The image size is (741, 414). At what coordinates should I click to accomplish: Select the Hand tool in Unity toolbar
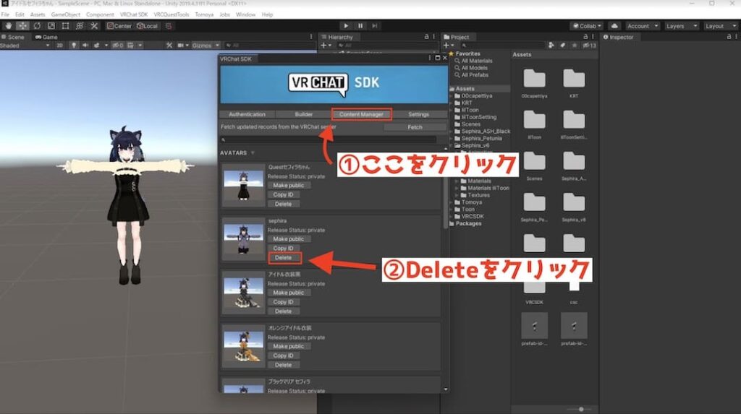tap(9, 26)
